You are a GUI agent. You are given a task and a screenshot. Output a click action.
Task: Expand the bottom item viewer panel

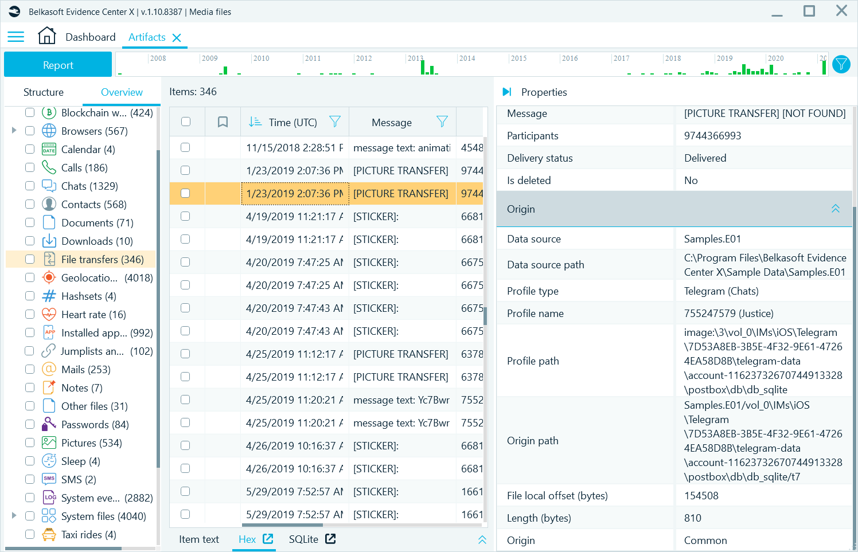point(482,539)
